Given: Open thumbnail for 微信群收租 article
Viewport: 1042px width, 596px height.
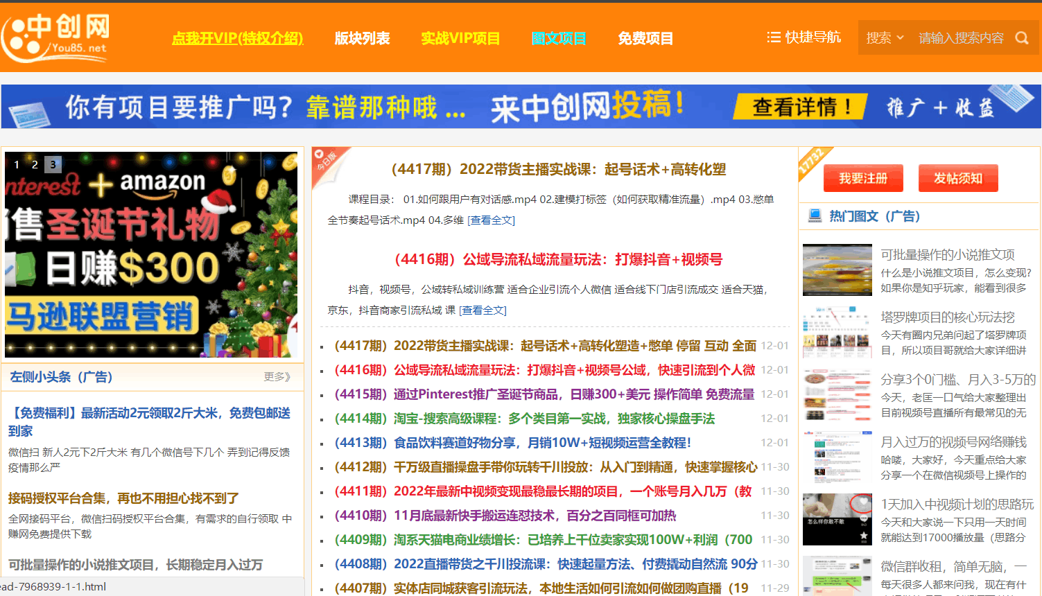Looking at the screenshot, I should click(837, 576).
